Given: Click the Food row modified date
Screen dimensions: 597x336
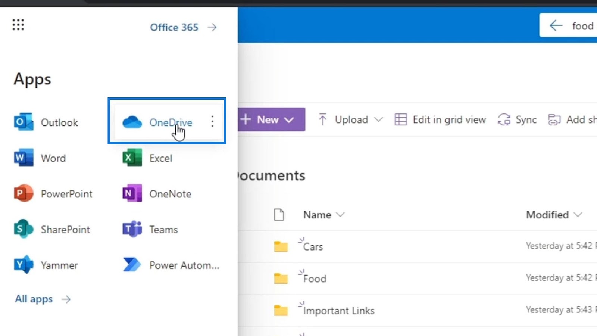Looking at the screenshot, I should pos(561,278).
